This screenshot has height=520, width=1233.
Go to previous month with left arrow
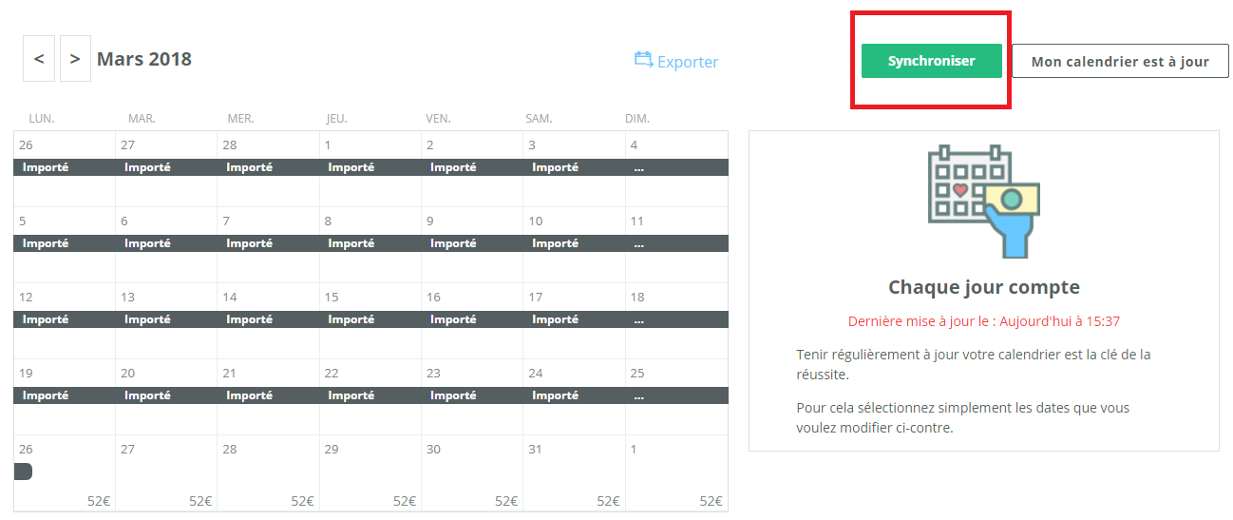point(39,59)
